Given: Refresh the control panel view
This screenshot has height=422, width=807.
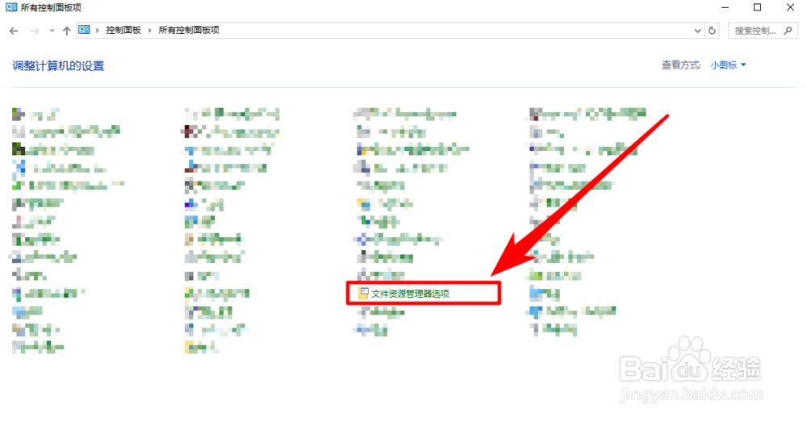Looking at the screenshot, I should pyautogui.click(x=713, y=31).
